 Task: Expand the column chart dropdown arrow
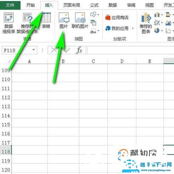(162, 15)
